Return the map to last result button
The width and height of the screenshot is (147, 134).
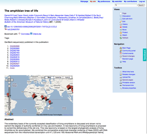(9, 80)
